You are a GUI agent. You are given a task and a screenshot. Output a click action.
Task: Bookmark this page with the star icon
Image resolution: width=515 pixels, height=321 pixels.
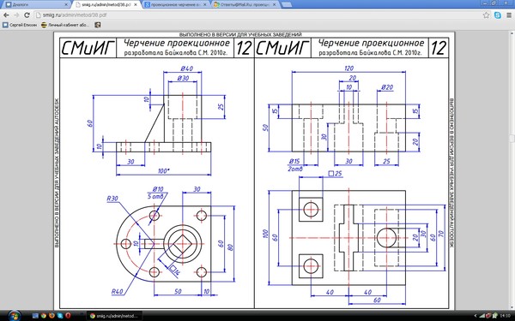(486, 15)
